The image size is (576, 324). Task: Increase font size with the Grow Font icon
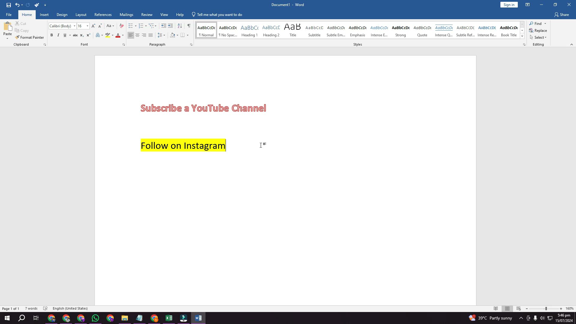[x=93, y=26]
